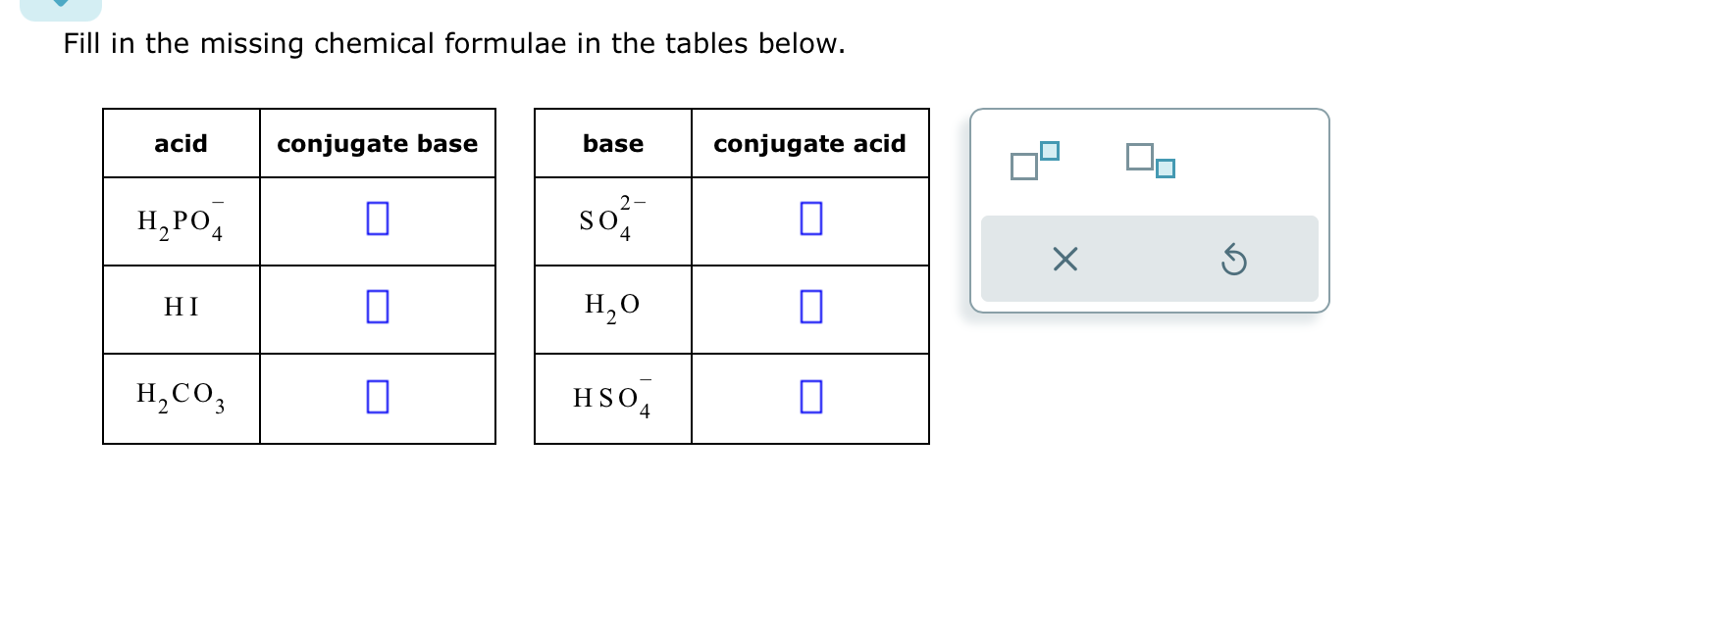Click the H2CO3 formula cell
1713x629 pixels.
181,398
